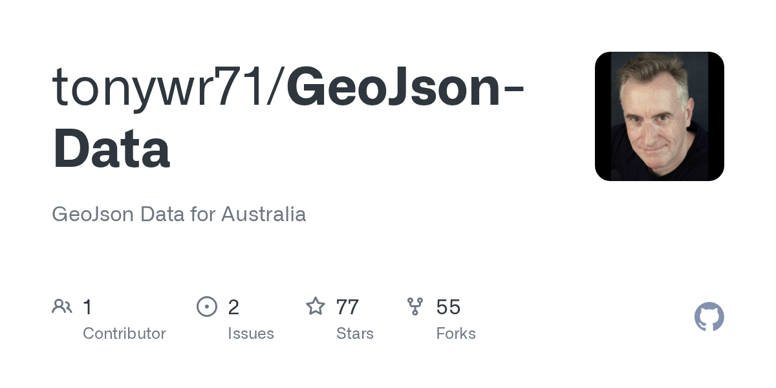Click 'GeoJson Data for' in the gray description
The image size is (776, 388).
(x=134, y=214)
